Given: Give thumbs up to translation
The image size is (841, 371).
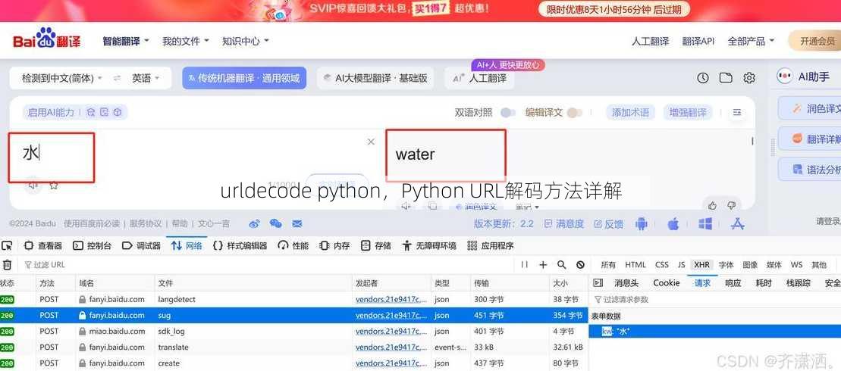Looking at the screenshot, I should click(713, 206).
